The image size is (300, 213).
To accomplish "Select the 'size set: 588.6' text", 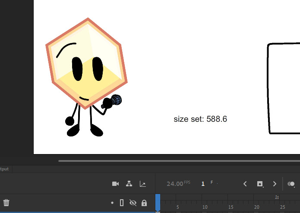I will click(200, 119).
